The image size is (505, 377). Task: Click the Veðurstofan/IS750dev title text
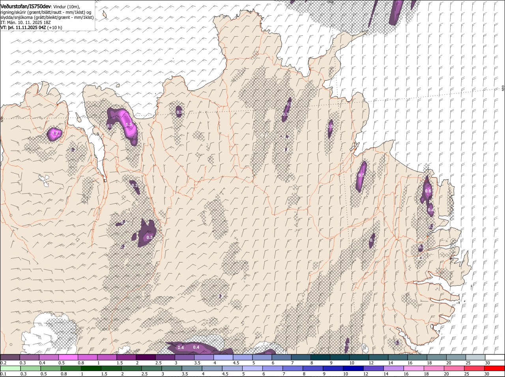[26, 7]
